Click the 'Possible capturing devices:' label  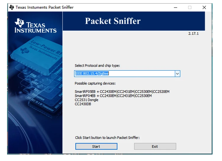point(95,83)
